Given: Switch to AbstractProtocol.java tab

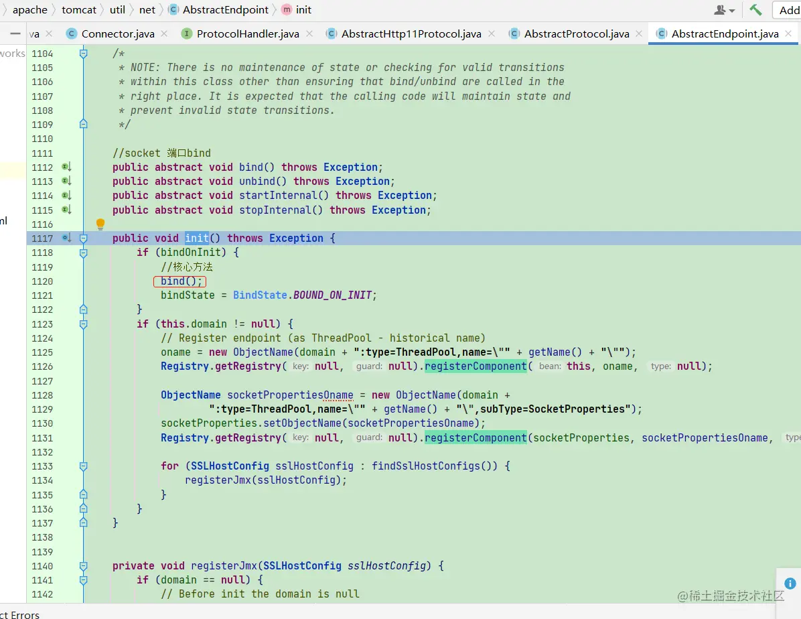Looking at the screenshot, I should 577,33.
